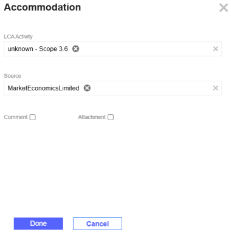Clear the Source field with its X
The height and width of the screenshot is (238, 231).
[215, 88]
